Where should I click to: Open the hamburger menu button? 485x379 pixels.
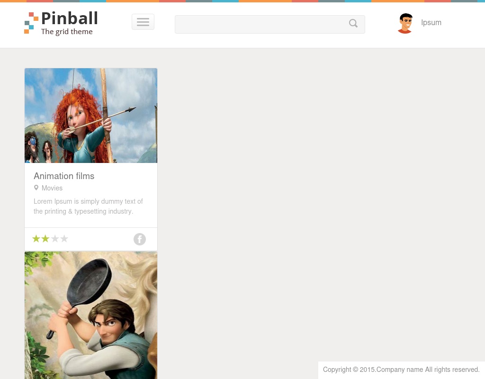tap(143, 22)
